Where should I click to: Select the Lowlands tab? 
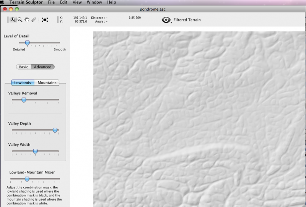click(x=23, y=82)
